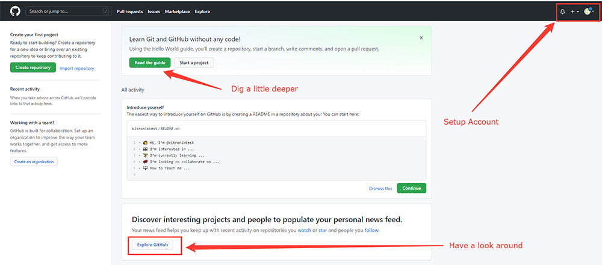Click the All activity heading

[133, 90]
